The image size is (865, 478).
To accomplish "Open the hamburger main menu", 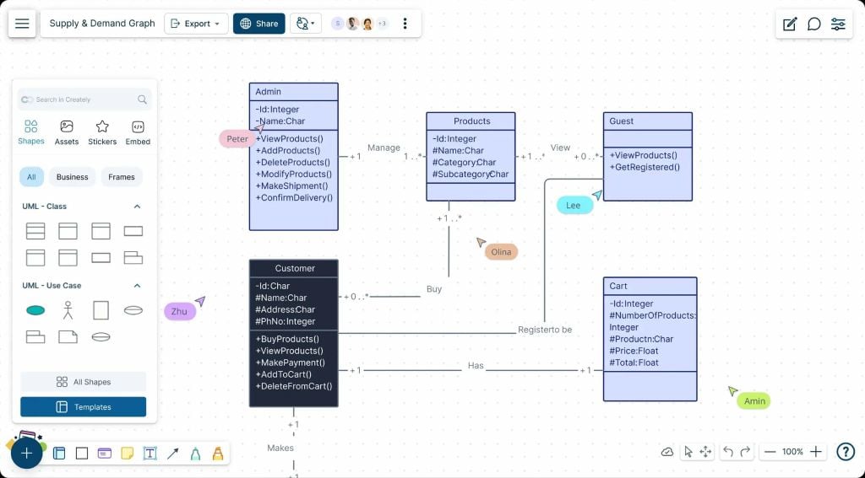I will click(x=22, y=24).
